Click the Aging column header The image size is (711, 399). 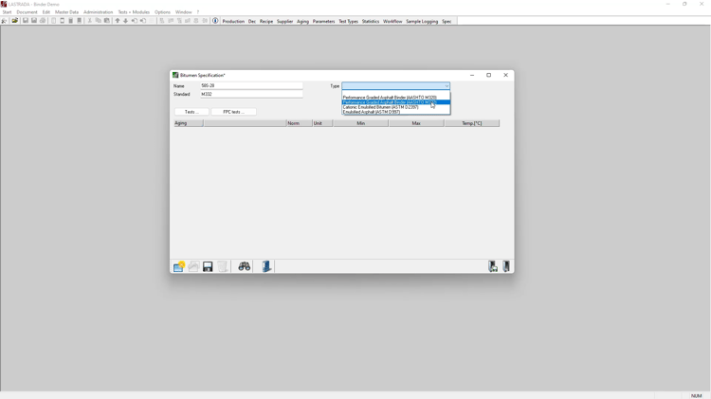tap(181, 123)
